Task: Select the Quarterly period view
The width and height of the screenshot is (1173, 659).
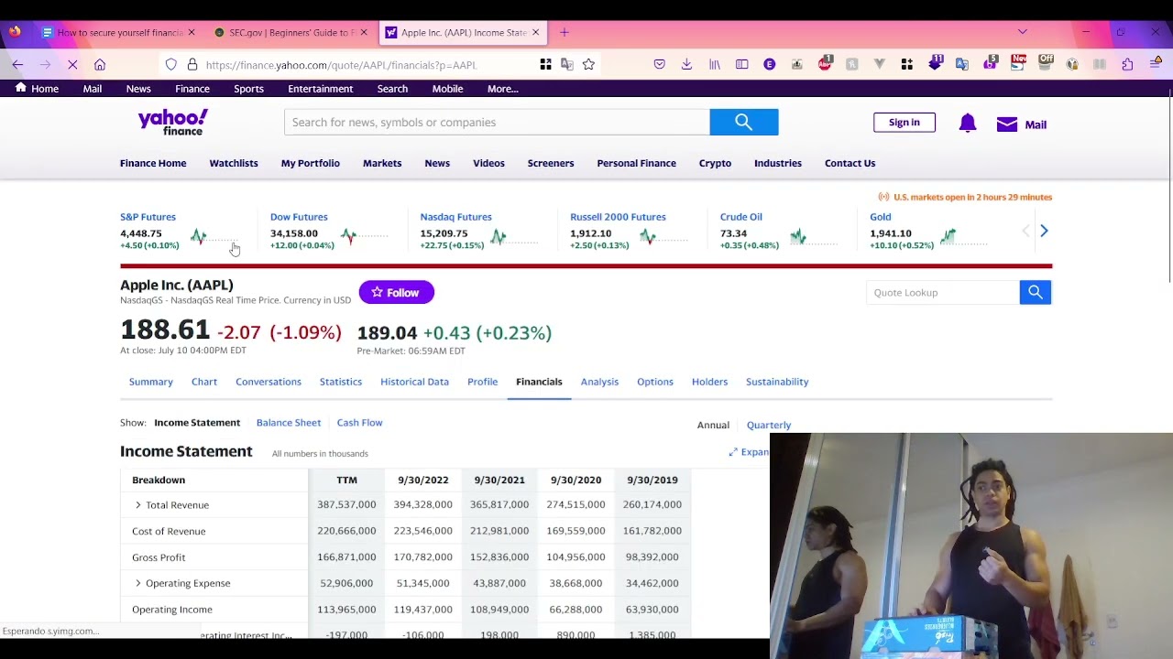Action: click(x=768, y=425)
